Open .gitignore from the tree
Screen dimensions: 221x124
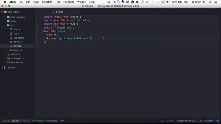pos(15,54)
